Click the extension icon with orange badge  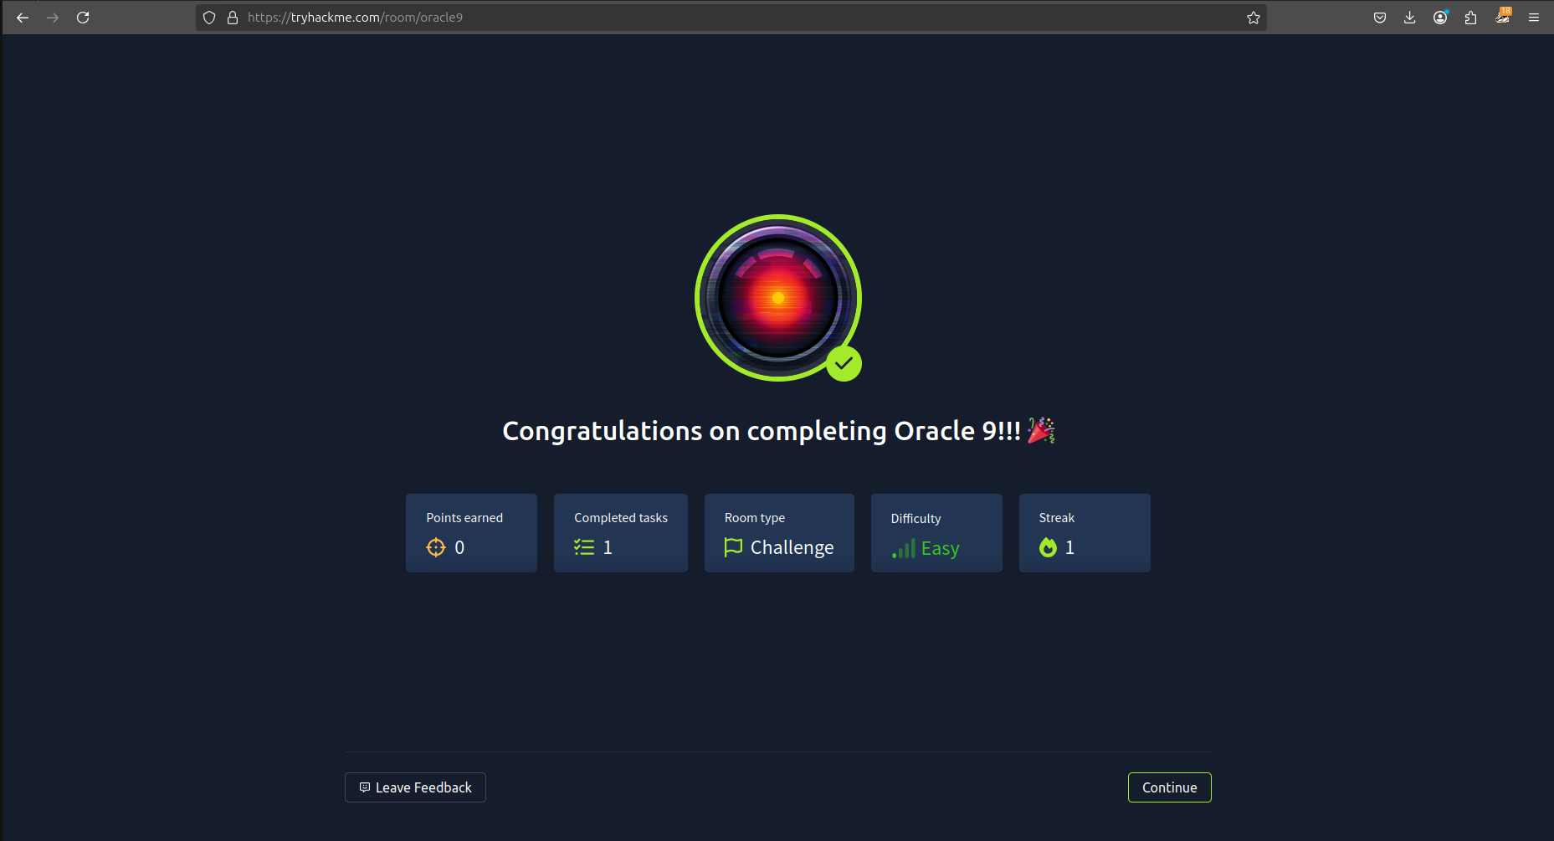[1502, 18]
